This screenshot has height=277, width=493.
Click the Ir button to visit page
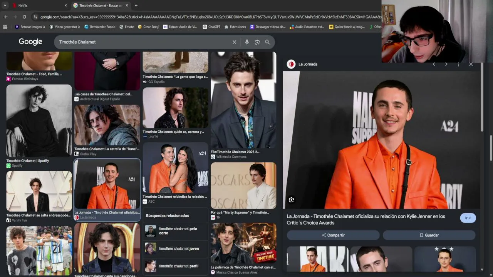click(468, 218)
